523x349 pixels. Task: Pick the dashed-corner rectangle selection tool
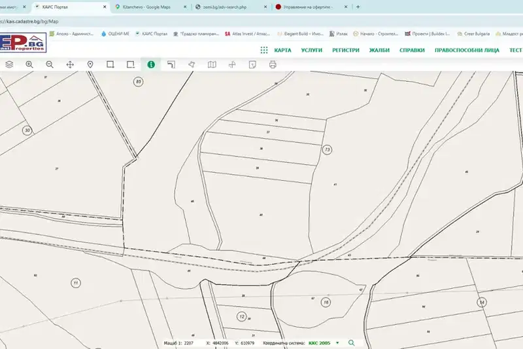(131, 64)
